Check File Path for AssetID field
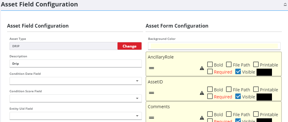 [x=229, y=89]
